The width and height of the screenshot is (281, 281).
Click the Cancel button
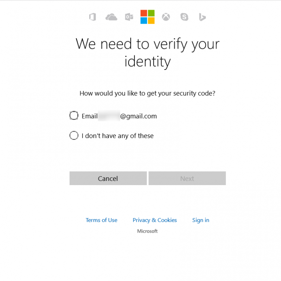tap(108, 178)
